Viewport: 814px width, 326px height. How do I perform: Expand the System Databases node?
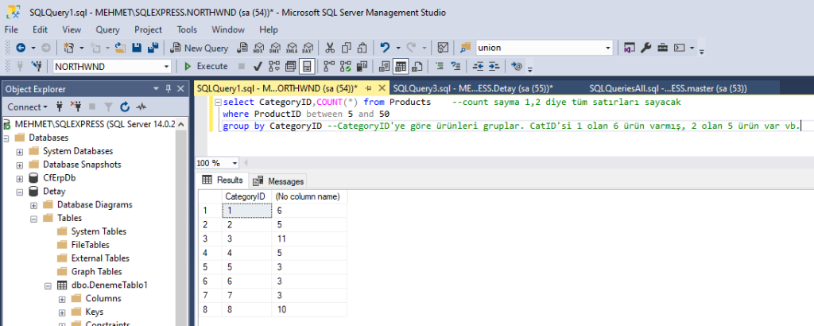(x=20, y=152)
